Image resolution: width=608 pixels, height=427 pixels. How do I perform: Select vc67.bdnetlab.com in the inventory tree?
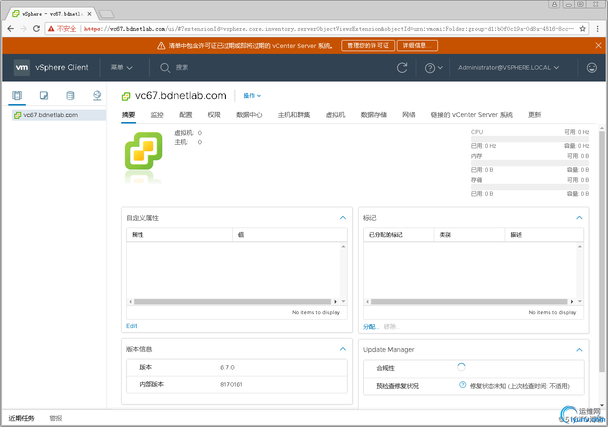pos(51,115)
